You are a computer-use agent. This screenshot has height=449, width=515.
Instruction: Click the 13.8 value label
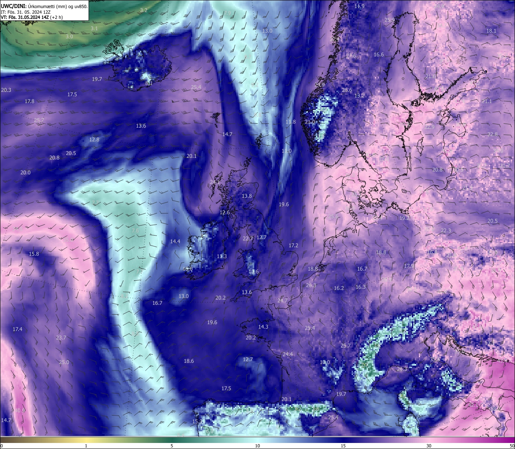[247, 196]
